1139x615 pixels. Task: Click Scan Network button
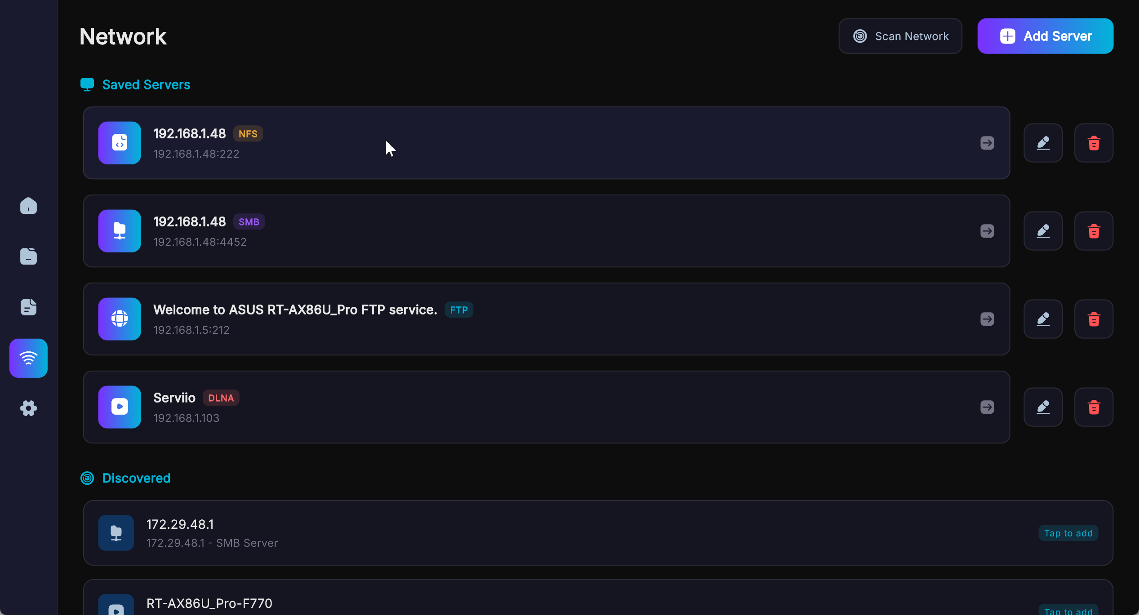(x=900, y=36)
